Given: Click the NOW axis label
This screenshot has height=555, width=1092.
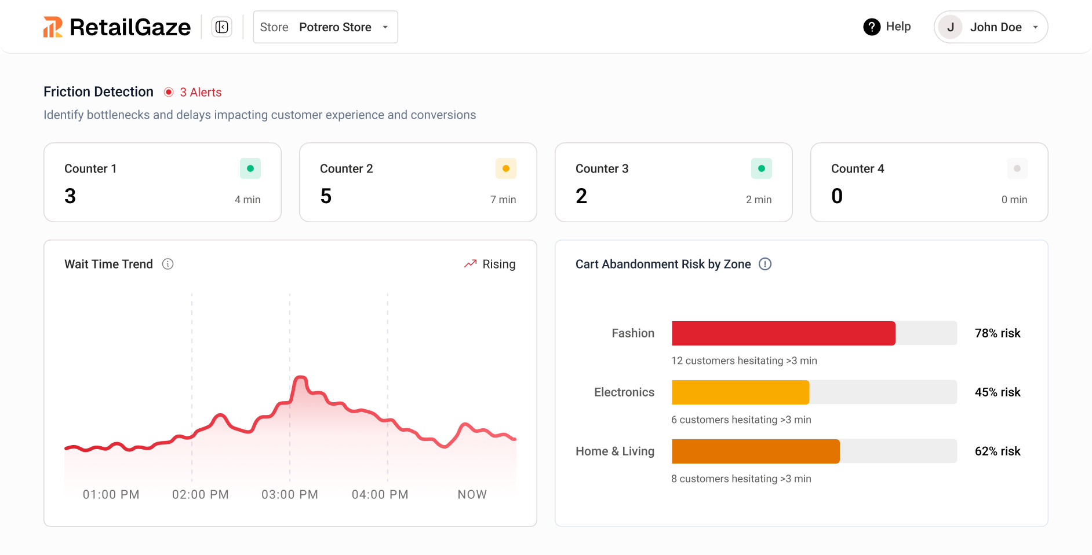Looking at the screenshot, I should [x=472, y=495].
